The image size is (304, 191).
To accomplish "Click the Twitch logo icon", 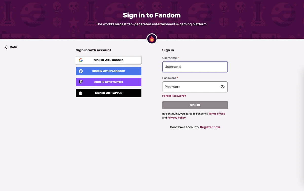I will point(81,82).
